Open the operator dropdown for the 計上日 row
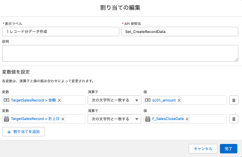The height and width of the screenshot is (157, 242). [x=114, y=119]
